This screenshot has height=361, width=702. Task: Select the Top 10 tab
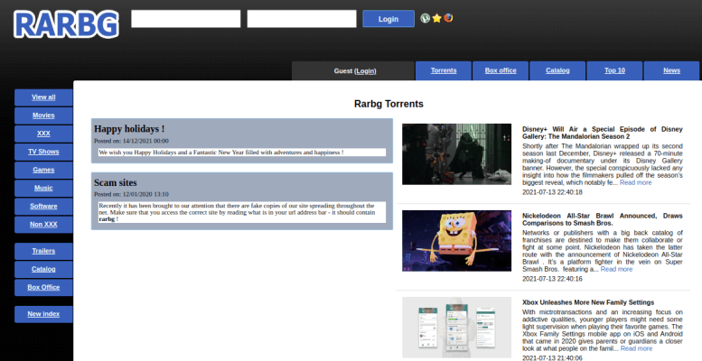point(614,70)
